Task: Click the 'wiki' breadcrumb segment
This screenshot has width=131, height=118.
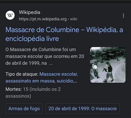Action: (x=74, y=19)
